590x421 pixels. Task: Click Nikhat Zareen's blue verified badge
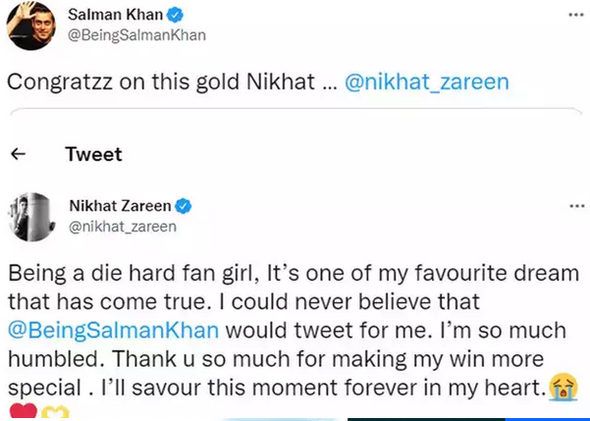184,206
